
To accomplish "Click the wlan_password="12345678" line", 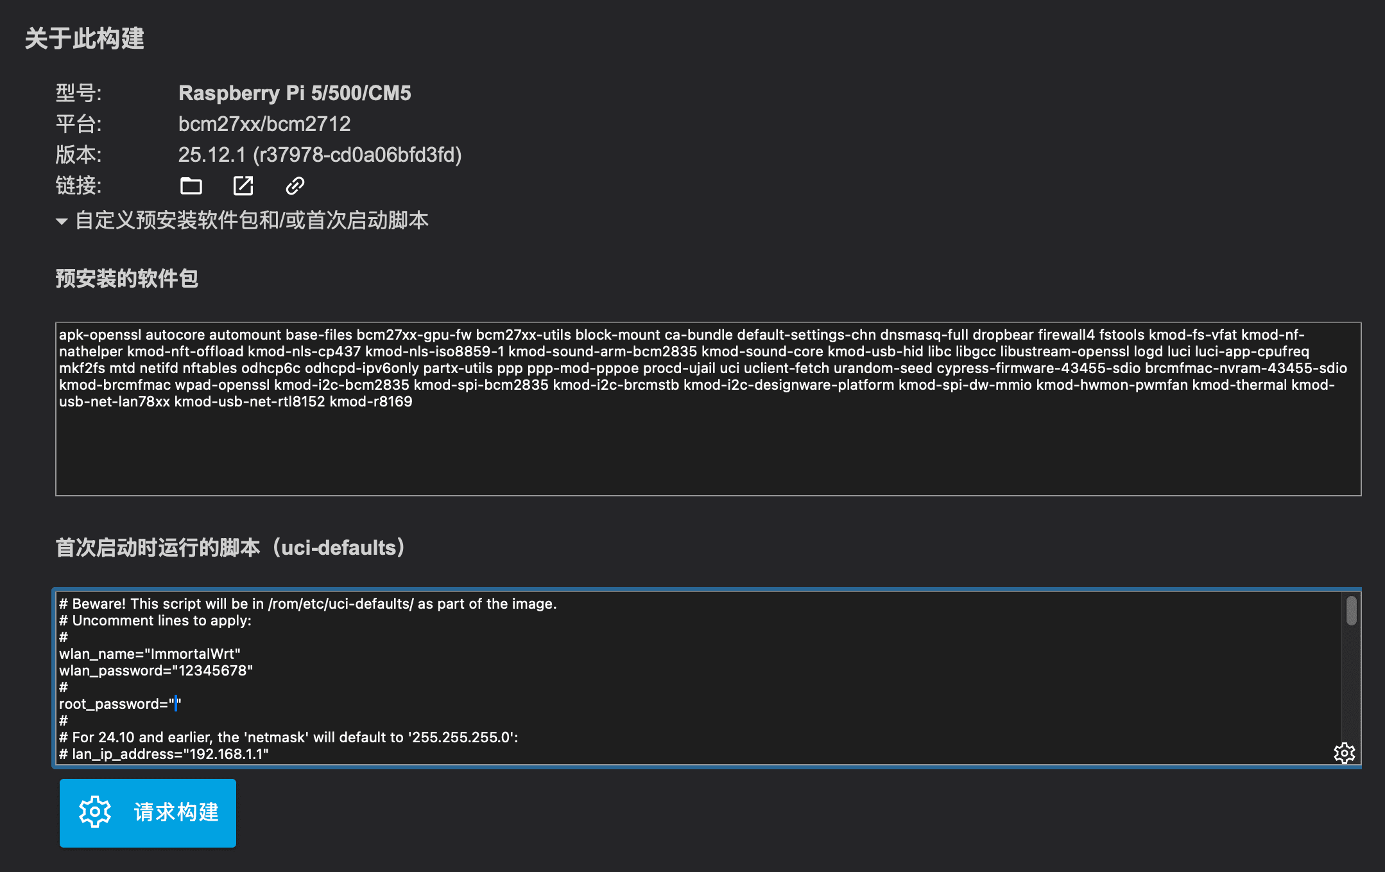I will point(156,670).
